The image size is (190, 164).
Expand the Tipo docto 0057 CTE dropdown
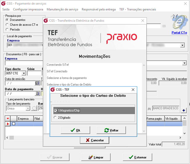click(24, 73)
